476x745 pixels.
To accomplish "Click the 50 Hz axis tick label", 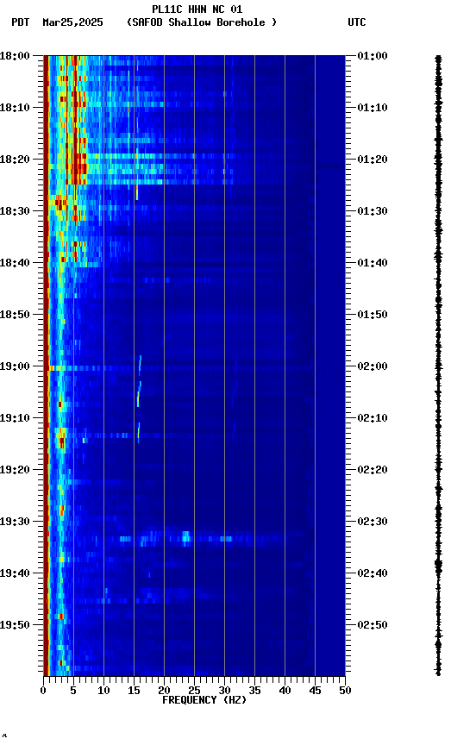I will [345, 691].
